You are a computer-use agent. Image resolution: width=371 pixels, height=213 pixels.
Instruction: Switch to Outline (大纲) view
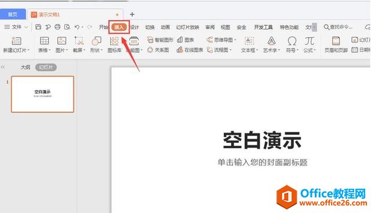point(26,67)
